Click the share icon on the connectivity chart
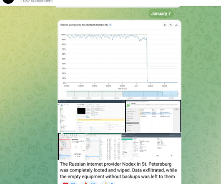Screen dimensions: 221x184 171,25
